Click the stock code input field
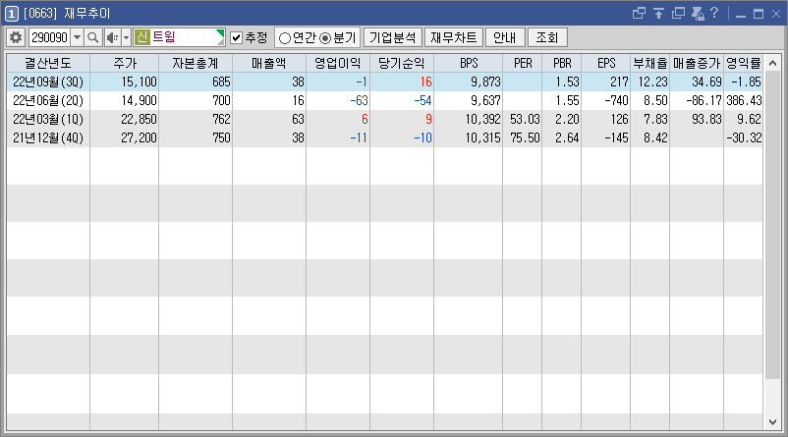788x437 pixels. point(50,37)
